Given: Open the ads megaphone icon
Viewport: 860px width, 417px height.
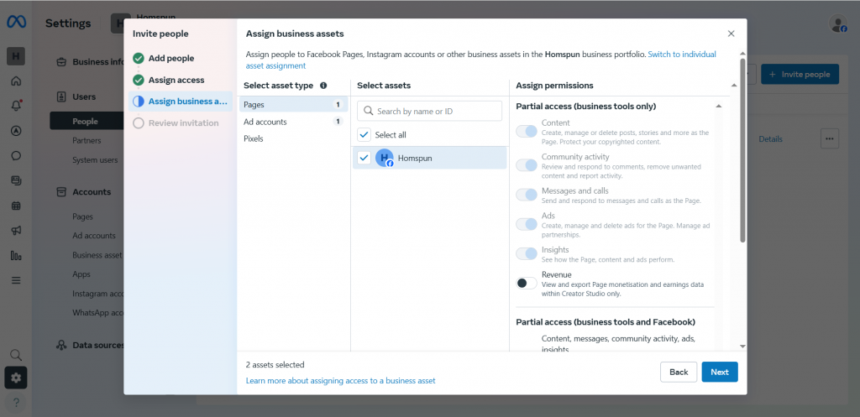Looking at the screenshot, I should click(x=16, y=231).
